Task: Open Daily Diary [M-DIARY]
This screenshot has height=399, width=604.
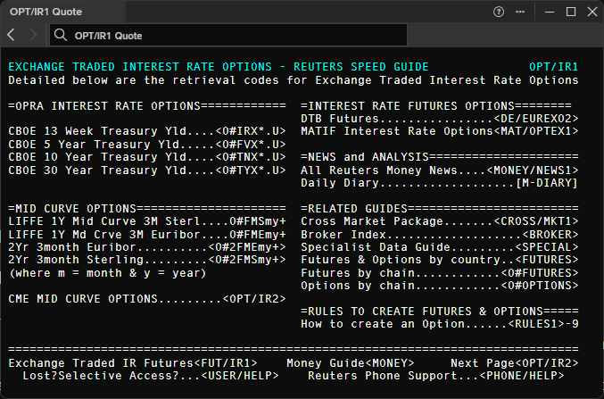Action: click(547, 183)
